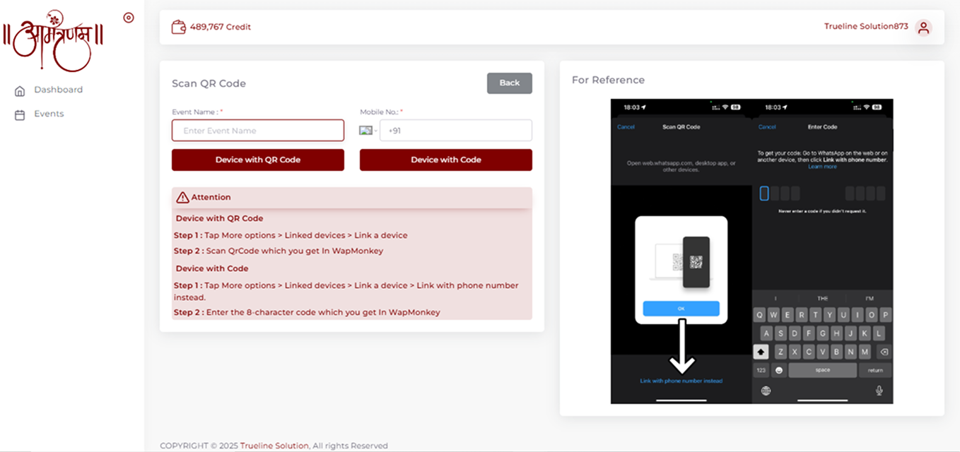This screenshot has width=960, height=452.
Task: Click the credit wallet icon in the header
Action: [x=178, y=26]
